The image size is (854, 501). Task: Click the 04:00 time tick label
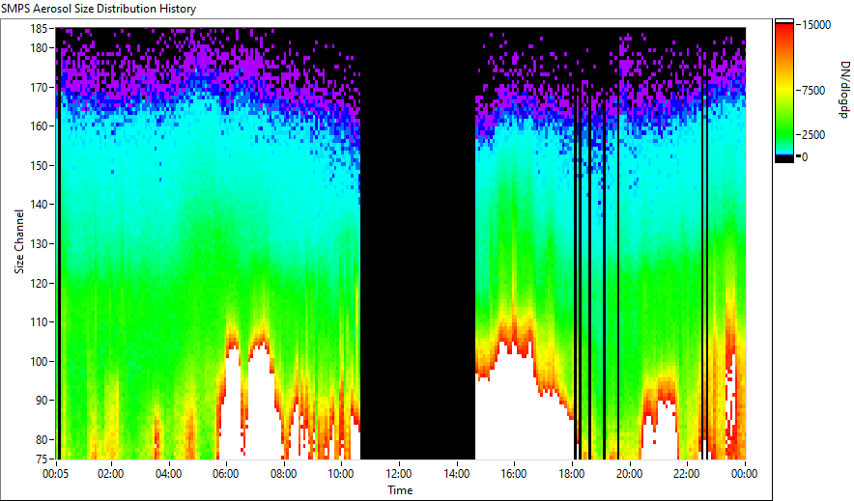[168, 474]
